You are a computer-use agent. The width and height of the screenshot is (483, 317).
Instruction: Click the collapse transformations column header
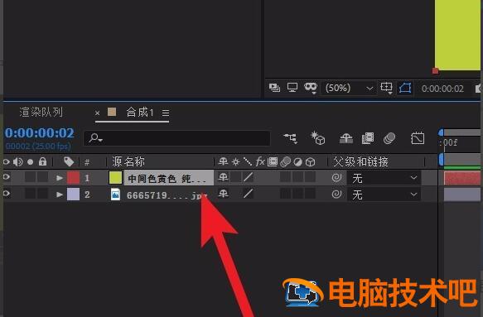pos(235,161)
